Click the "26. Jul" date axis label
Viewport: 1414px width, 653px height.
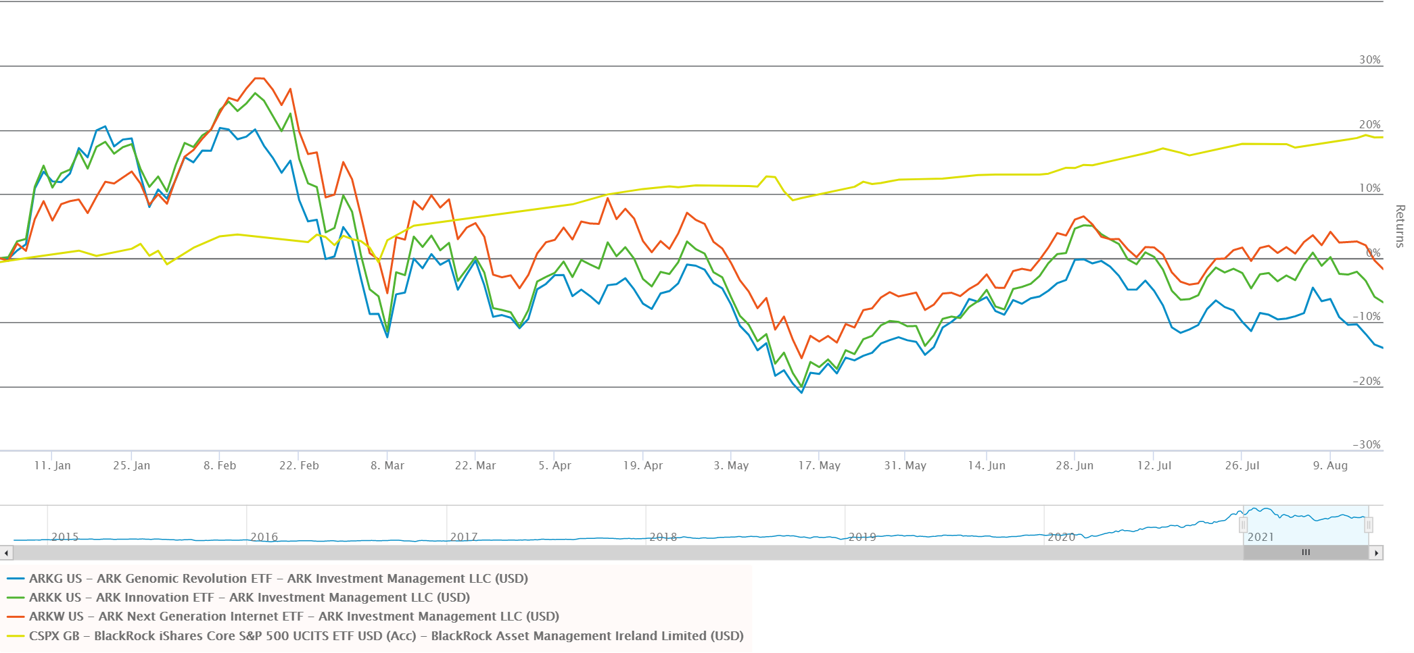[1242, 466]
